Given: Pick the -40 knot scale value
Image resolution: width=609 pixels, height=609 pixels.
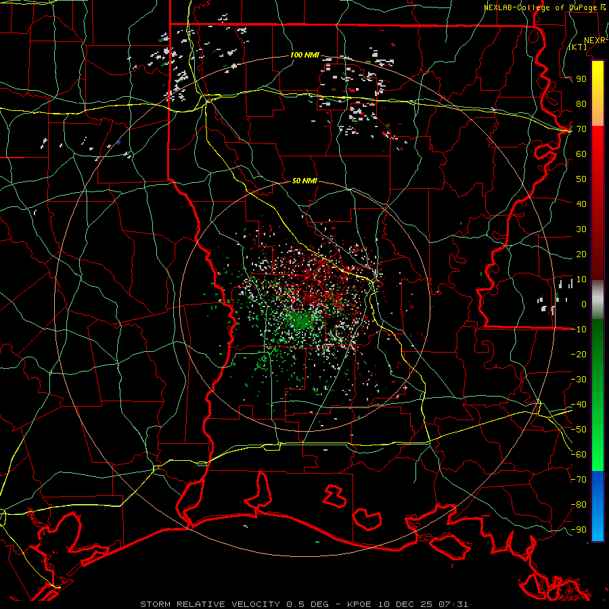Looking at the screenshot, I should tap(579, 405).
